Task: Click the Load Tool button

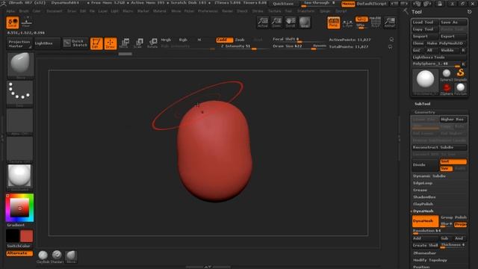Action: (x=425, y=22)
